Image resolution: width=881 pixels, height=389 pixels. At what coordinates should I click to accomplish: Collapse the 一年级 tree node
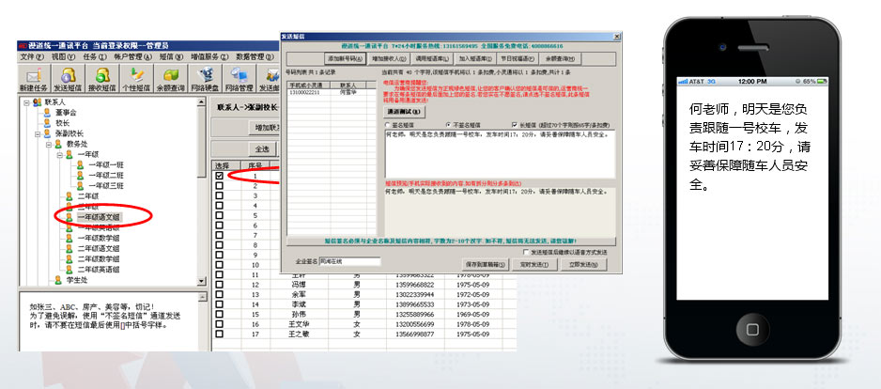coord(56,154)
